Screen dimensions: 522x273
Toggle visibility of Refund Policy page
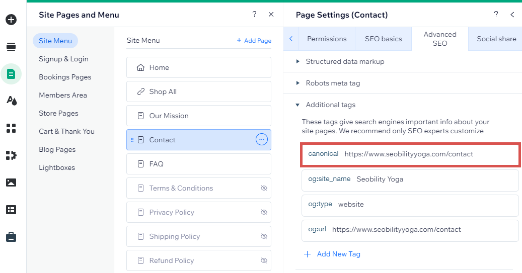(x=264, y=260)
